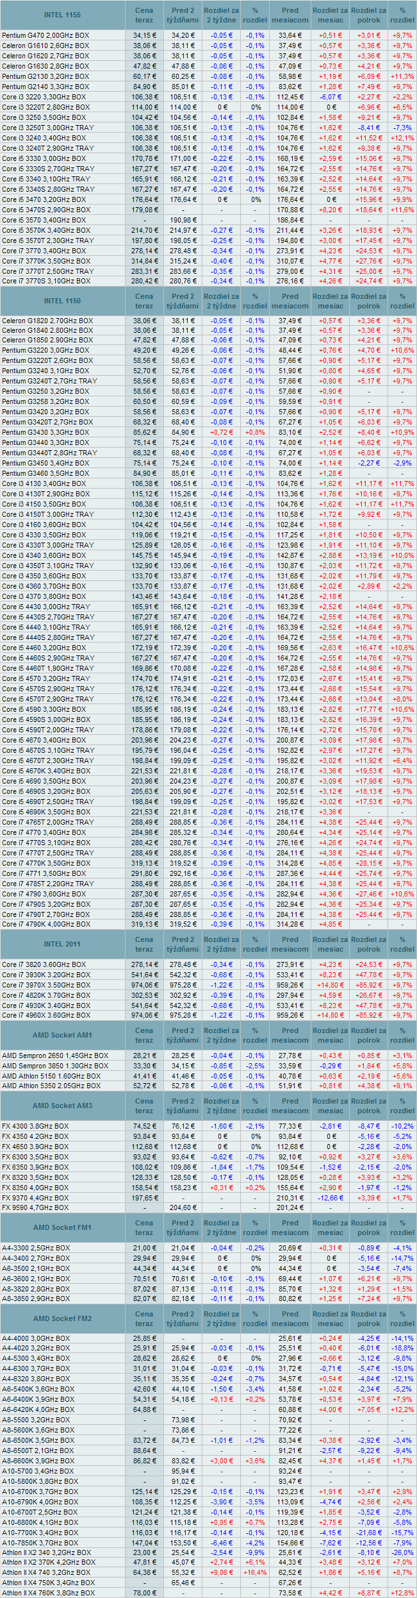417x1598 pixels.
Task: Click 78,00 € current price for Athlon II X4 760K
Action: (x=145, y=1593)
